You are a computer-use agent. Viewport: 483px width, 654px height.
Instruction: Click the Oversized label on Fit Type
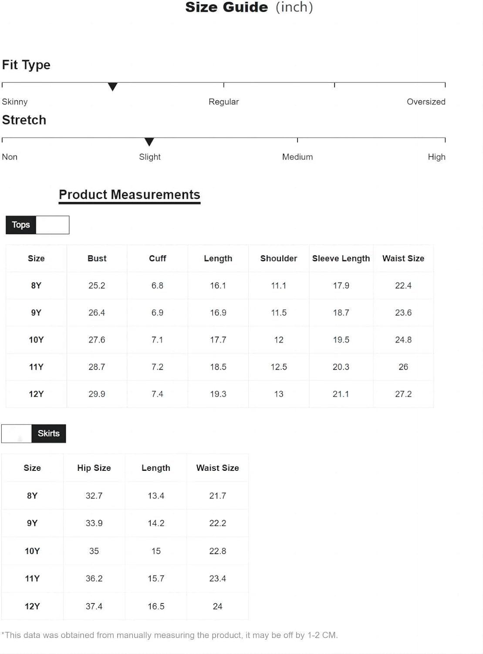pos(426,102)
